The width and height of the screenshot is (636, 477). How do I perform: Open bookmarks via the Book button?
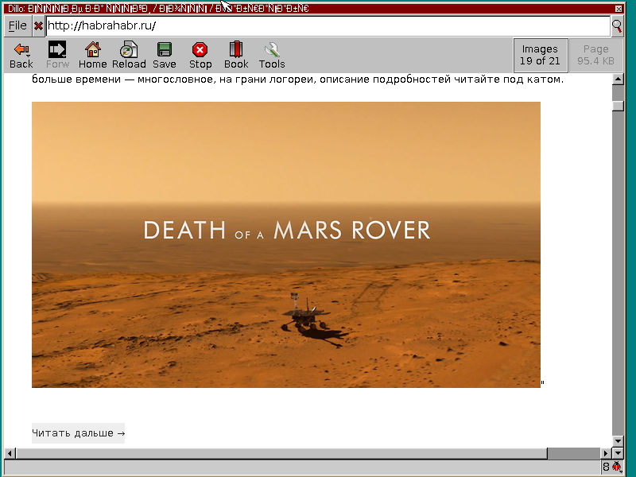click(x=236, y=55)
